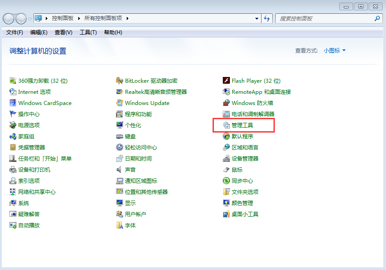Click the 位置和其他传感器 link
Viewport: 386px width, 270px height.
point(146,192)
